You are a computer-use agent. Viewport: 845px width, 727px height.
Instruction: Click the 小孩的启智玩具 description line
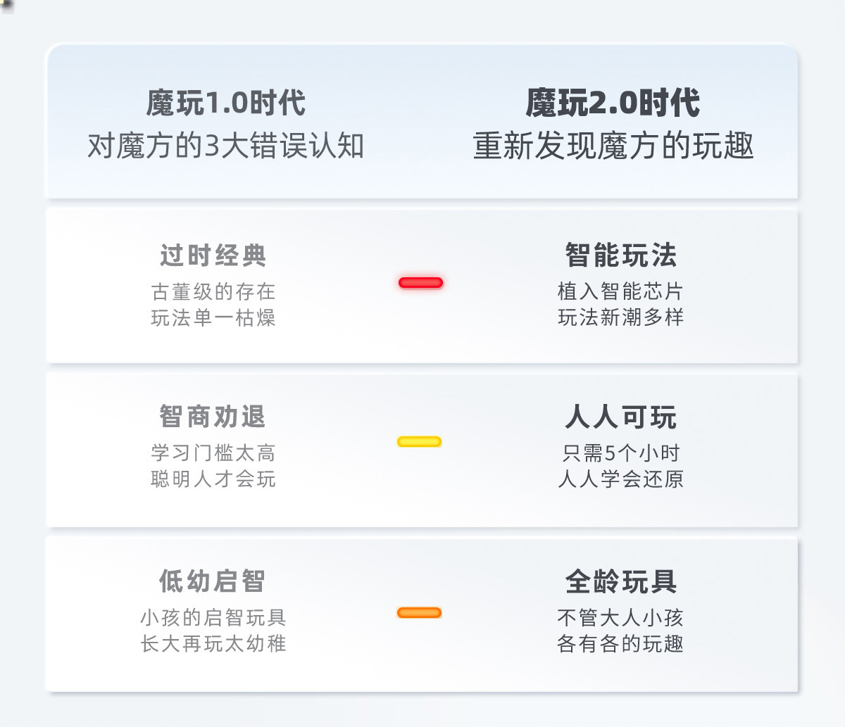[x=213, y=618]
